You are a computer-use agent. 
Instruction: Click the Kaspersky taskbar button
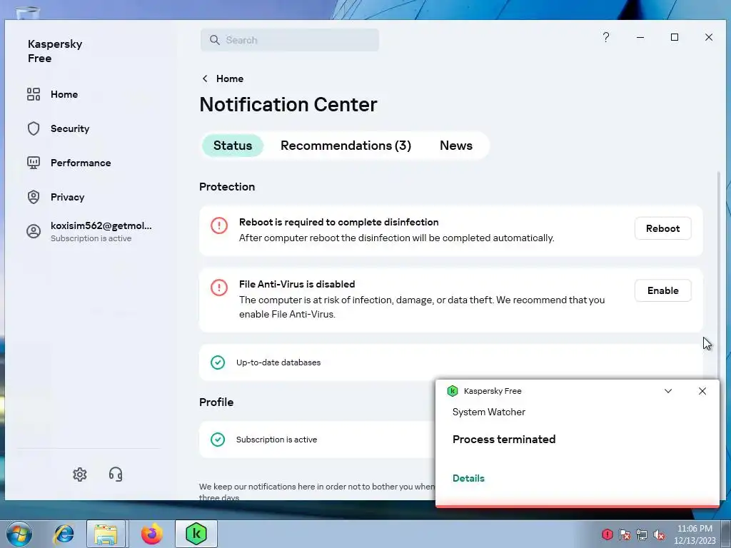click(196, 534)
